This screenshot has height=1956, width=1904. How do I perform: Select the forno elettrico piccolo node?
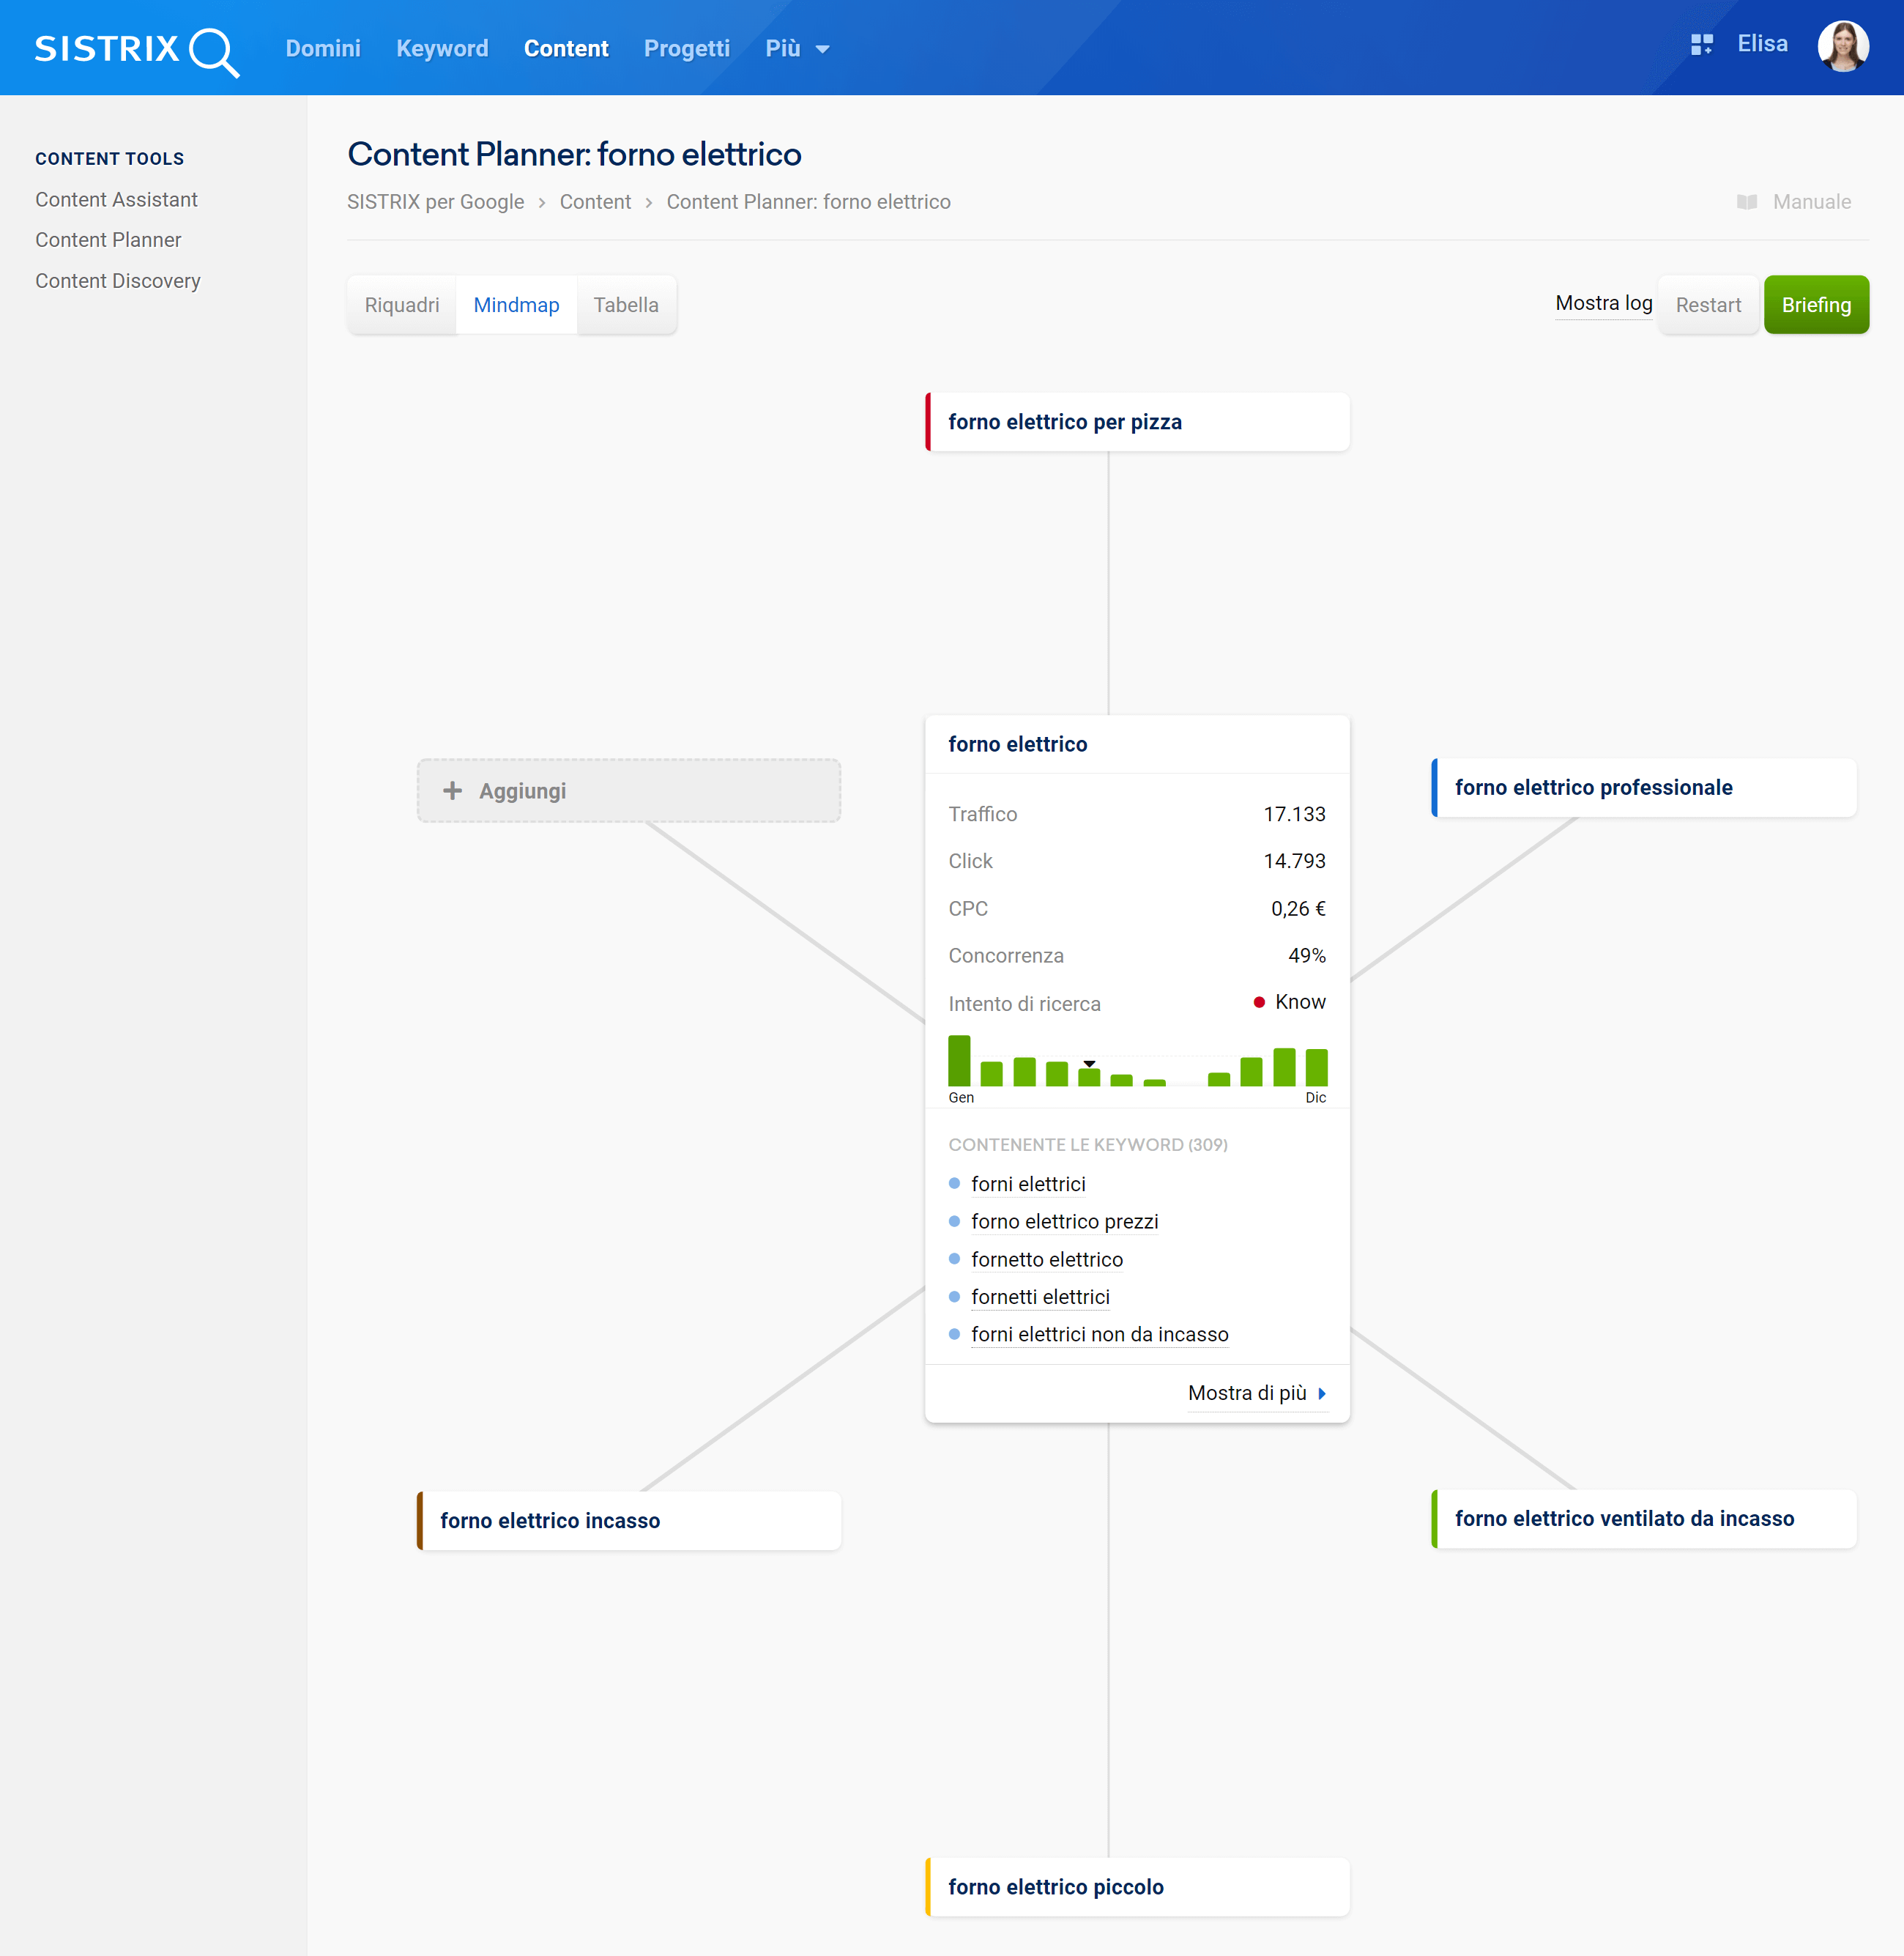click(1137, 1887)
